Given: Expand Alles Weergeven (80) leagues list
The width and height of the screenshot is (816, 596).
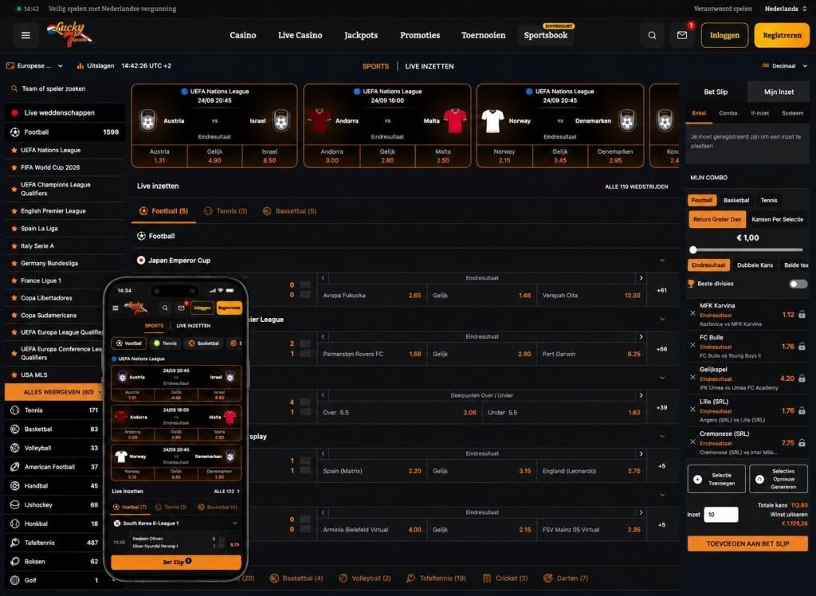Looking at the screenshot, I should pos(58,392).
